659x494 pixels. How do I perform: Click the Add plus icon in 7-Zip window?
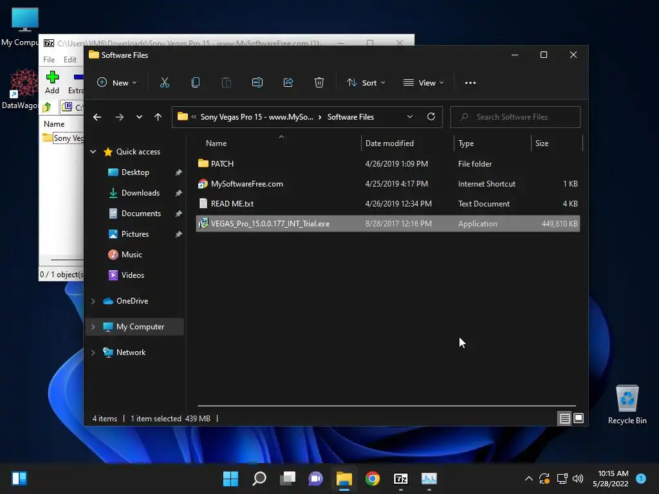click(52, 77)
